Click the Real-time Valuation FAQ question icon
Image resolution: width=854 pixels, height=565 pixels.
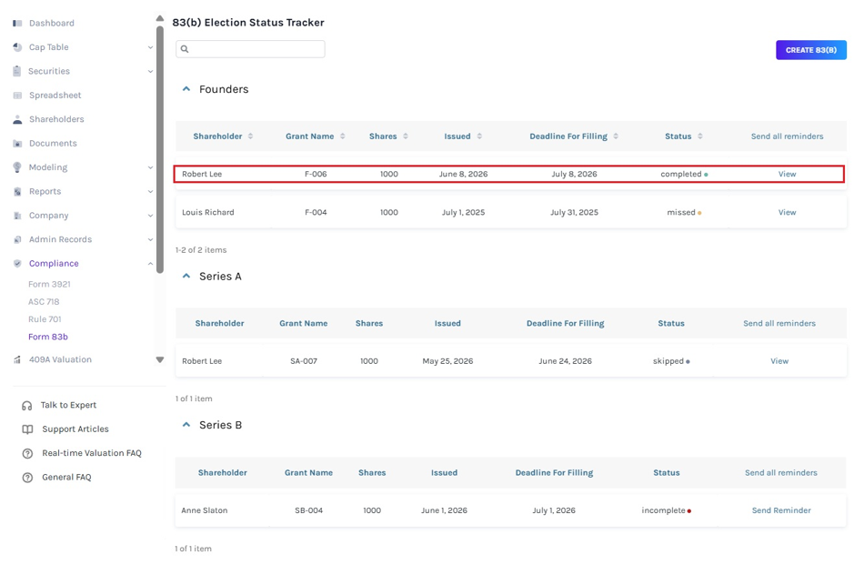(27, 453)
